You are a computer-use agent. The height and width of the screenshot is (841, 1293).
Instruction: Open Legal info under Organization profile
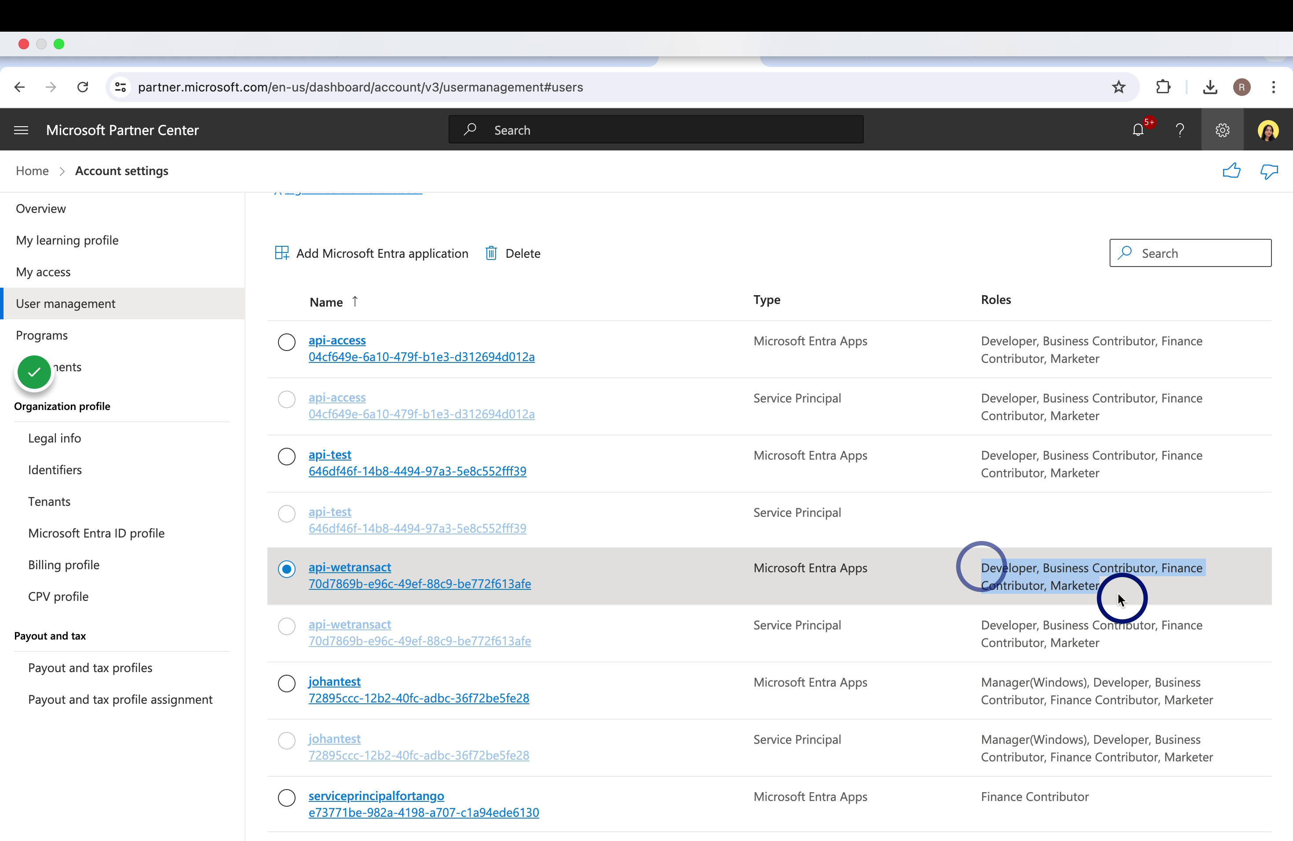click(x=55, y=438)
